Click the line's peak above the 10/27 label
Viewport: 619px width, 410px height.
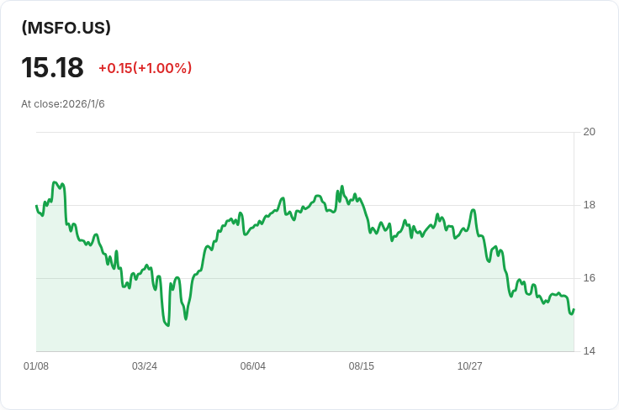coord(474,210)
